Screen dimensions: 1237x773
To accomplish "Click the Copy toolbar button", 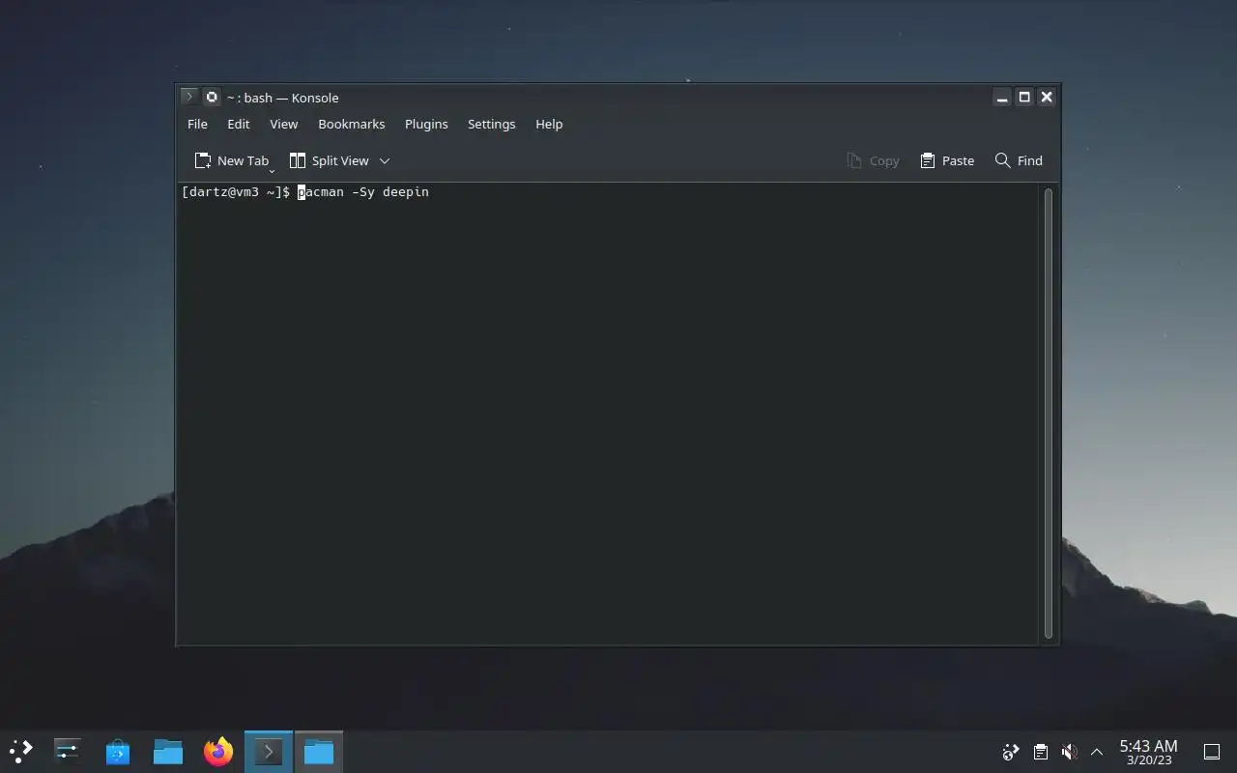I will tap(873, 160).
